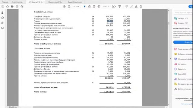Open the Объединить файлы tool
The width and height of the screenshot is (193, 108).
pos(183,59)
